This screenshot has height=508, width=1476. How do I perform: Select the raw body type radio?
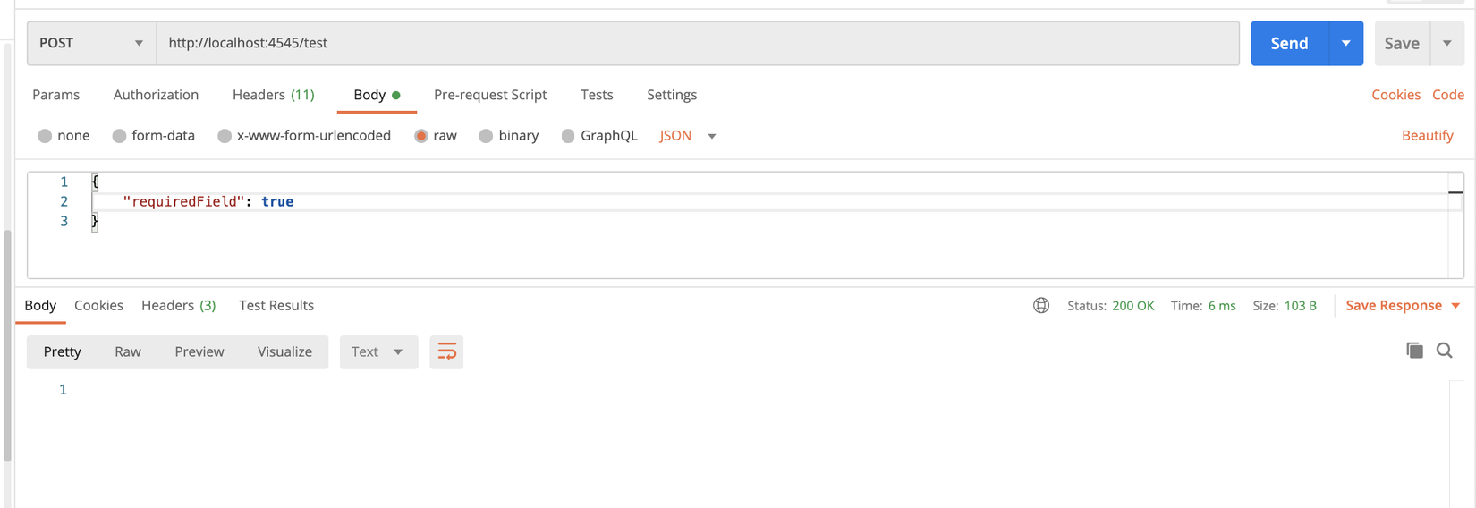421,136
